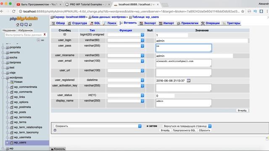Collapse all tree items icon
Screen dimensions: 269x151
pyautogui.click(x=38, y=40)
